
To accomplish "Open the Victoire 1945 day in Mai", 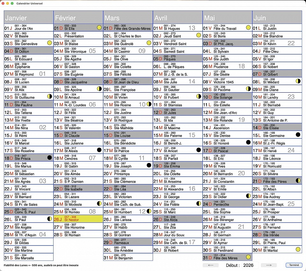I will pos(227,81).
